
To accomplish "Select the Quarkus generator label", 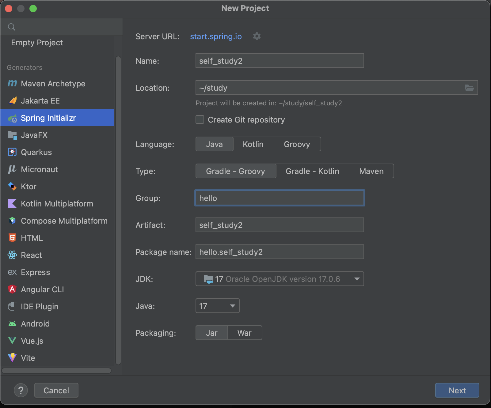I will point(36,152).
